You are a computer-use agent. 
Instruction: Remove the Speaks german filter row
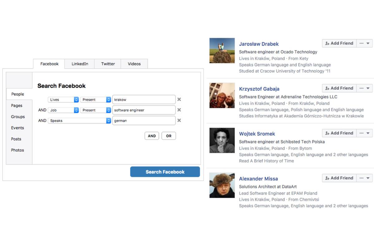179,120
